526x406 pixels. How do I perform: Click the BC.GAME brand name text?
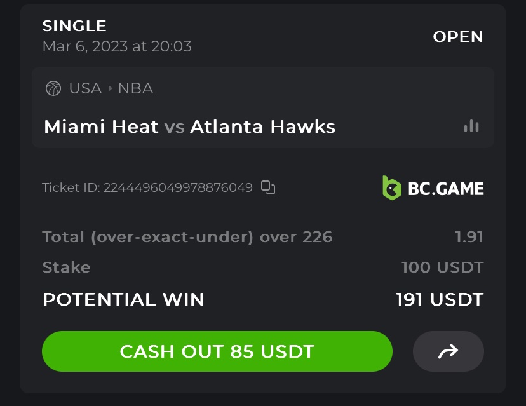(445, 189)
